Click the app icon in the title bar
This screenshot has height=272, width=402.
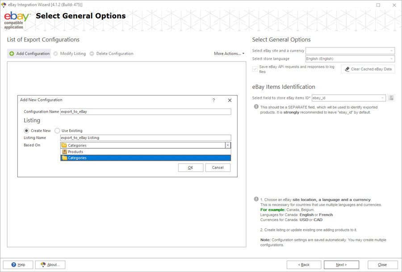tap(4, 5)
